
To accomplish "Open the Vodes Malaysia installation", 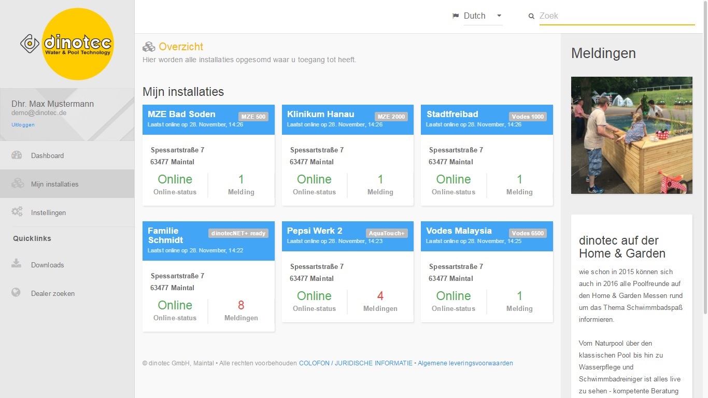I will point(459,231).
